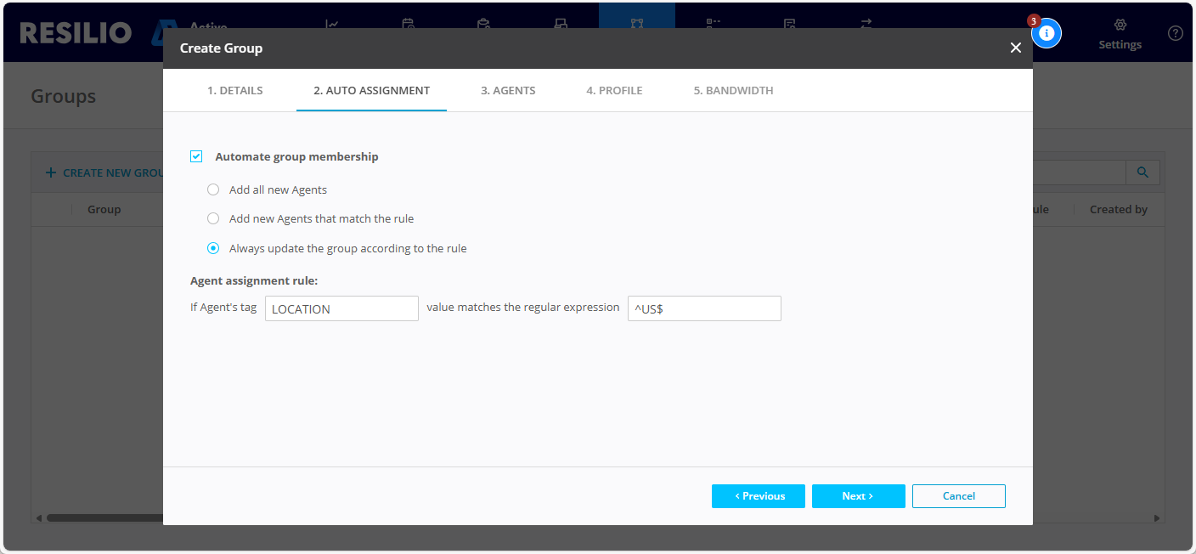
Task: Click the regular expression ^US$ field
Action: pos(703,308)
